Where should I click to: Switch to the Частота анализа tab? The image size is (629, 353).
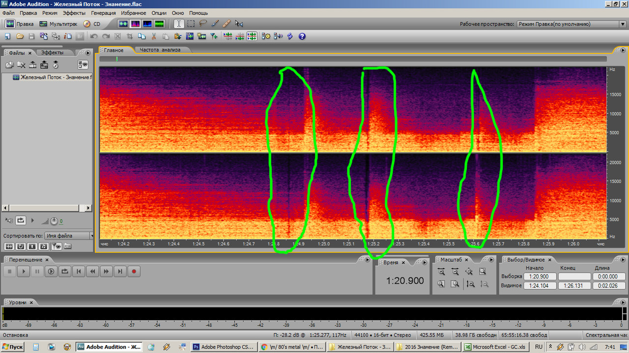click(160, 50)
